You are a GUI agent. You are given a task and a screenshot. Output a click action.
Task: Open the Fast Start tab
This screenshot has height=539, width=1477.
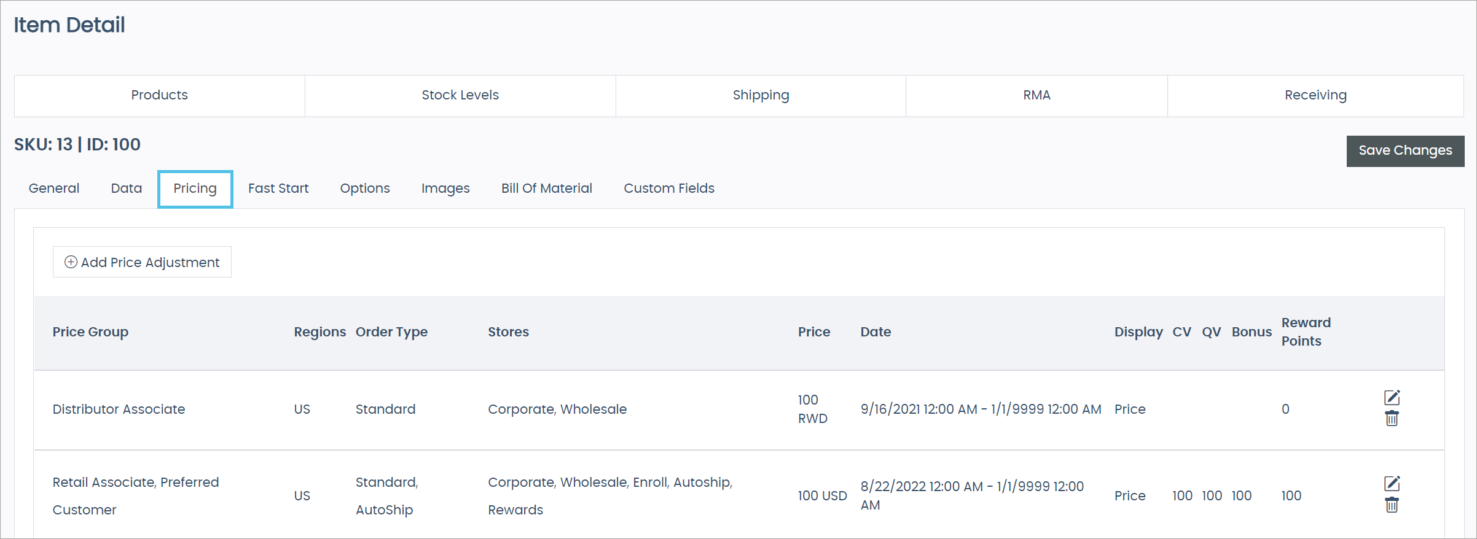coord(278,188)
